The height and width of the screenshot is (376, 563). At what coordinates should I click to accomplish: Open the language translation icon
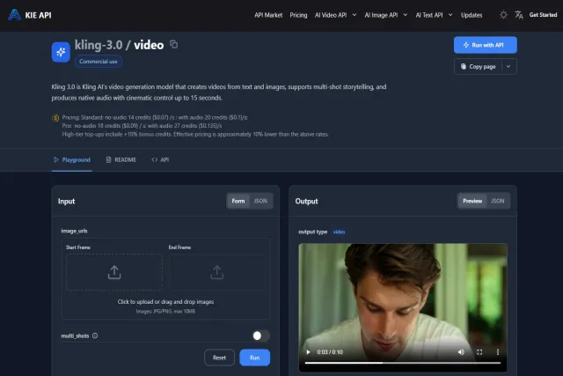tap(519, 15)
